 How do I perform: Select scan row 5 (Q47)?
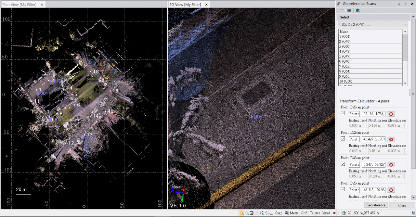(370, 57)
